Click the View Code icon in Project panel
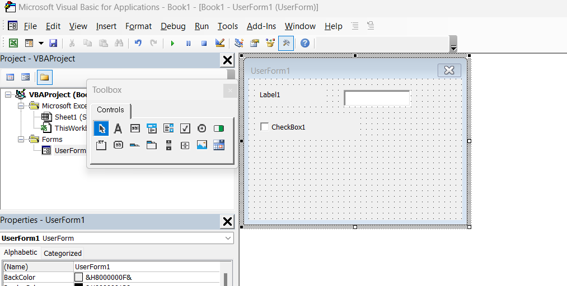Image resolution: width=567 pixels, height=286 pixels. point(10,77)
